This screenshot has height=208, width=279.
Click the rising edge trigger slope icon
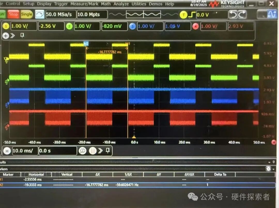pos(192,15)
